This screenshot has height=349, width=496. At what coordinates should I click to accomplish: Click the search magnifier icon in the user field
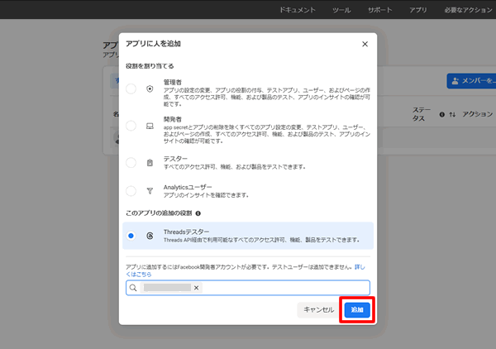[133, 288]
